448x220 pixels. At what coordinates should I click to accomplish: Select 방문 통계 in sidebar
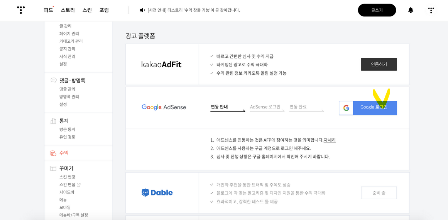coord(67,129)
